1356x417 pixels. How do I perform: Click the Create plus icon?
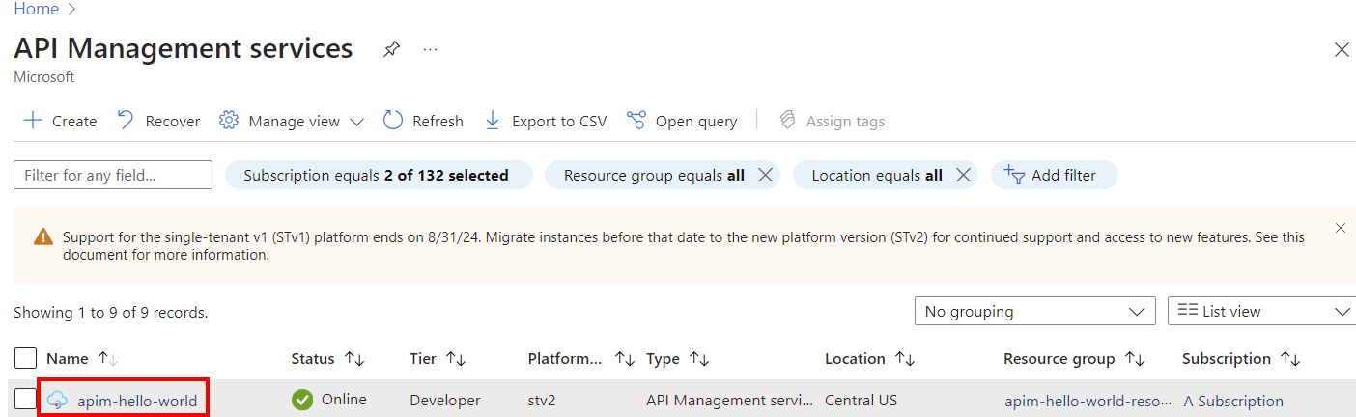coord(33,121)
